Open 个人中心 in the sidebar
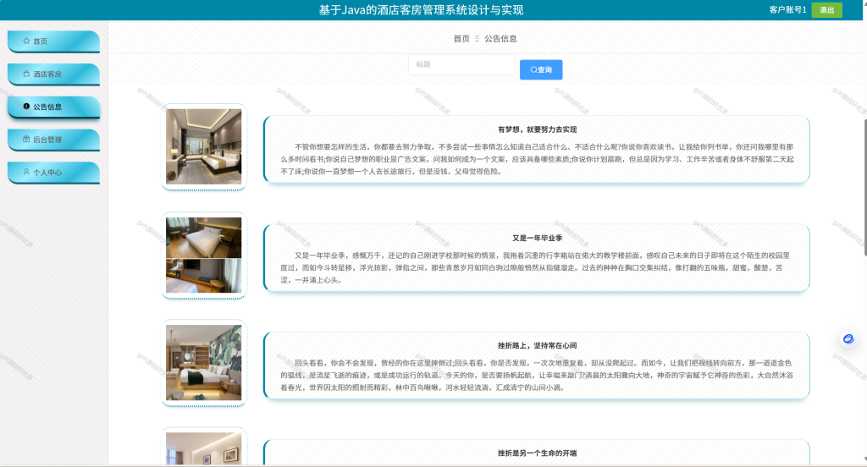The width and height of the screenshot is (867, 467). (53, 173)
